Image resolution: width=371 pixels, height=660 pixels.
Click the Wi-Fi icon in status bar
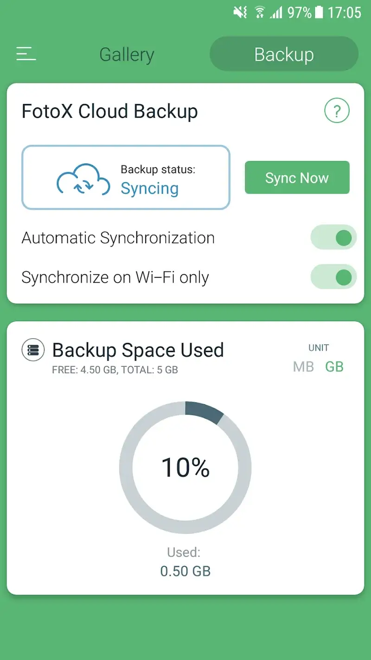click(x=261, y=12)
